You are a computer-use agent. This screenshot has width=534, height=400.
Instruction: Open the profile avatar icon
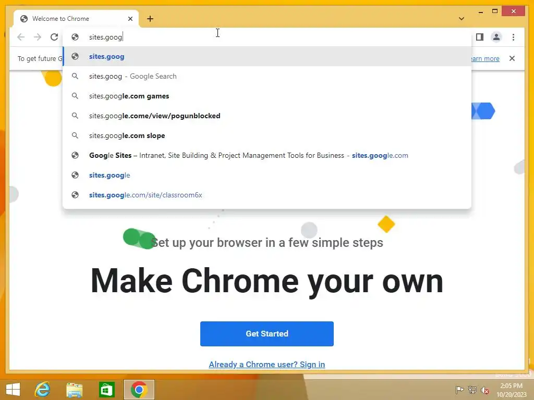coord(496,37)
